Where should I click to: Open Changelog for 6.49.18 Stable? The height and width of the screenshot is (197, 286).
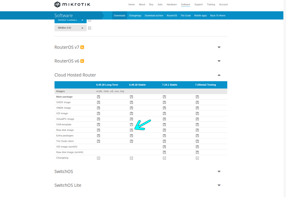[x=131, y=158]
